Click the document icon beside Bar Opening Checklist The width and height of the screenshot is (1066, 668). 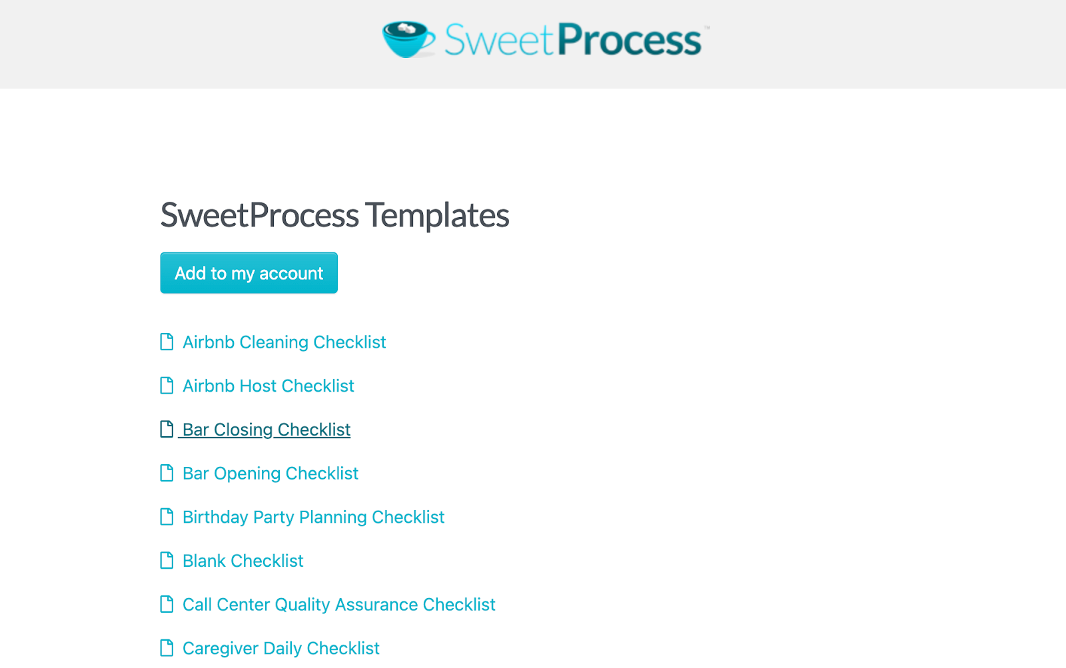point(167,473)
